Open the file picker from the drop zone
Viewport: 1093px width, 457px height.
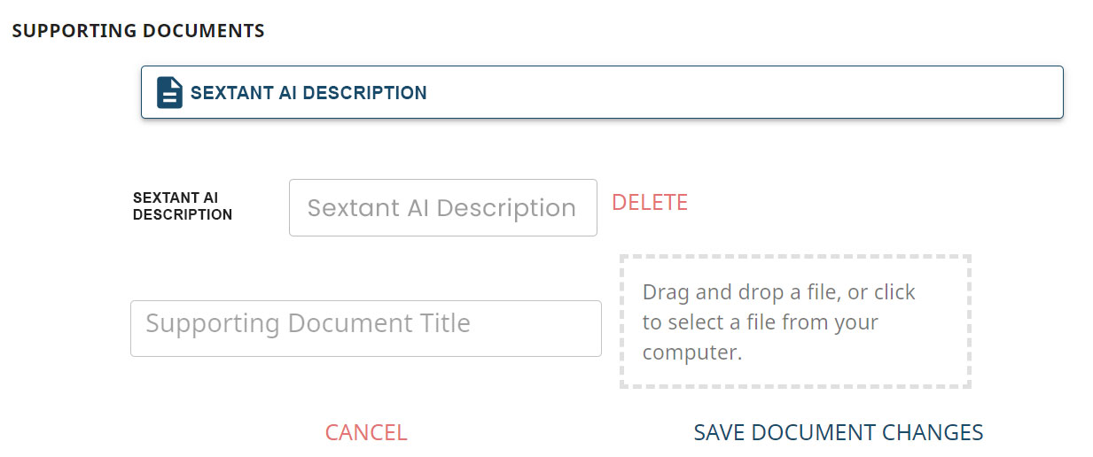click(794, 321)
